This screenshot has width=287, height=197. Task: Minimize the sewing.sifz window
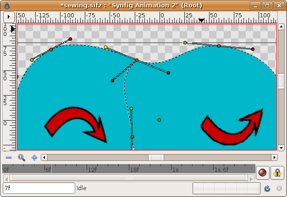255,5
